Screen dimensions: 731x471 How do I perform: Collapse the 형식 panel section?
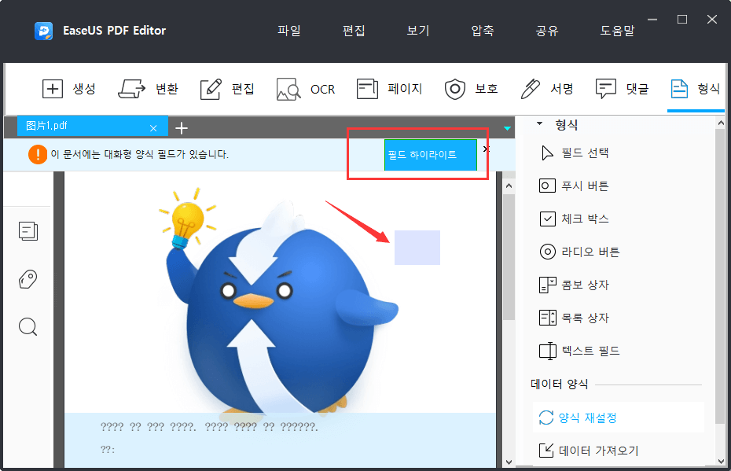[539, 123]
